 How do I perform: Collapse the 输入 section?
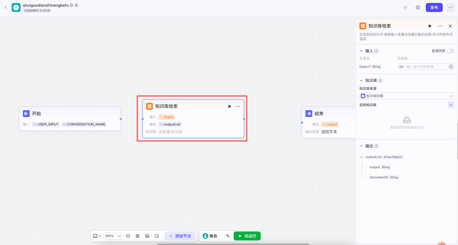pos(361,51)
